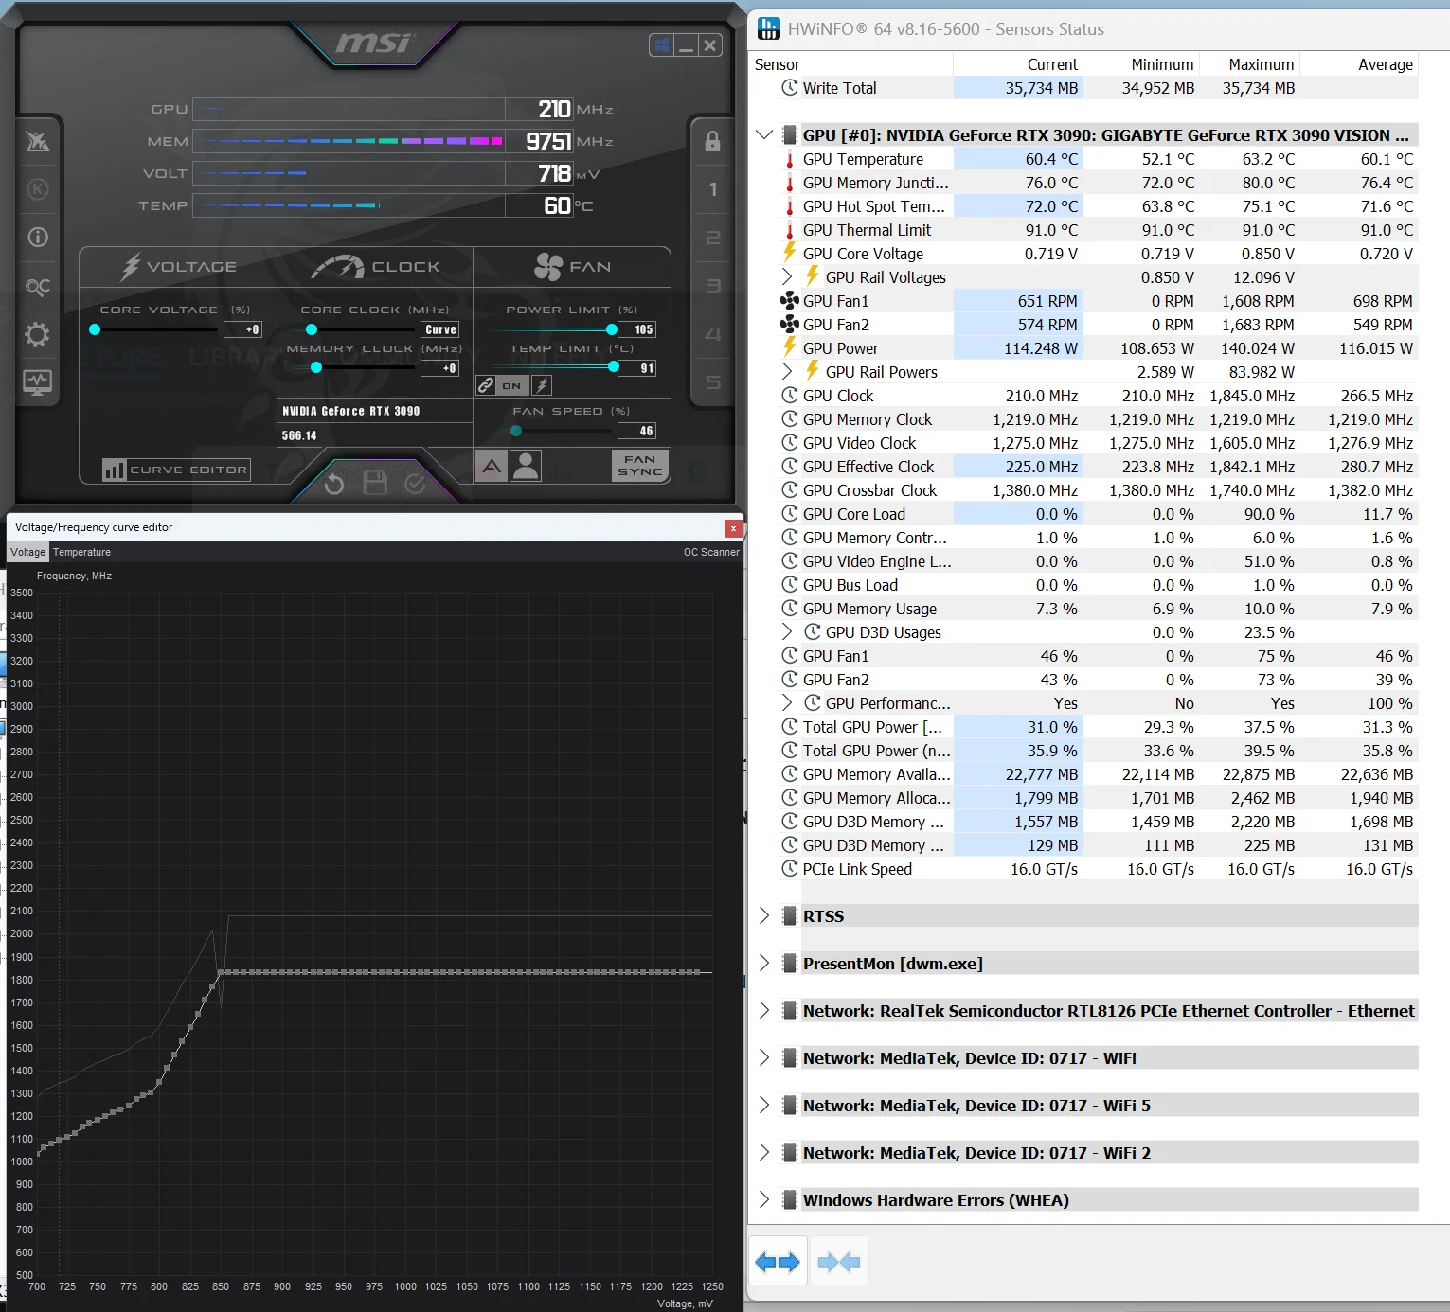Expand the GPU Rail Voltages row
The height and width of the screenshot is (1312, 1450).
click(x=787, y=276)
